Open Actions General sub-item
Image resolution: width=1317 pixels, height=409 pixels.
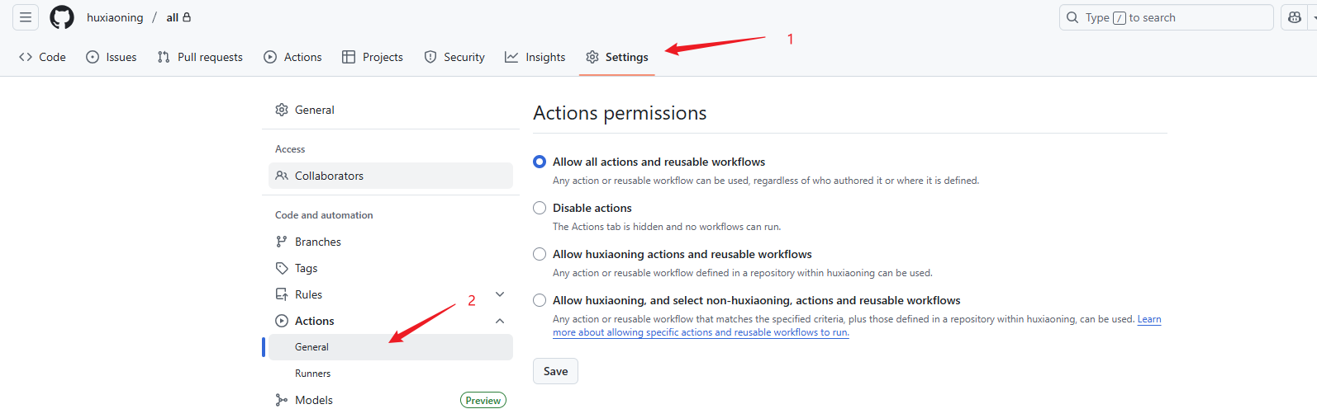(391, 347)
